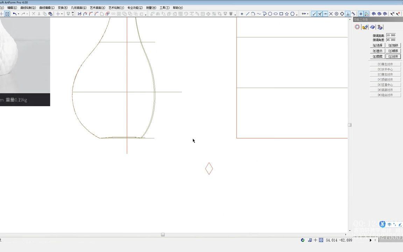Open the undo history dropdown arrow
Screen dimensions: 403x252
19,14
